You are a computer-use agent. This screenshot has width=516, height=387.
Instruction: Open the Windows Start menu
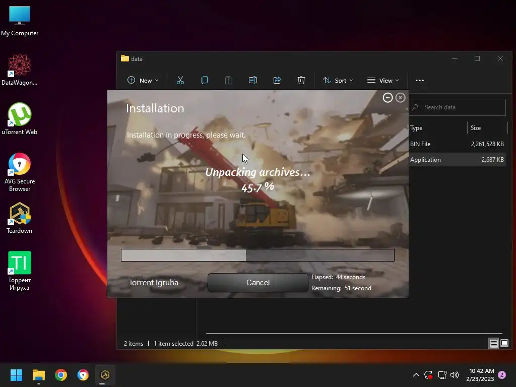[x=17, y=375]
